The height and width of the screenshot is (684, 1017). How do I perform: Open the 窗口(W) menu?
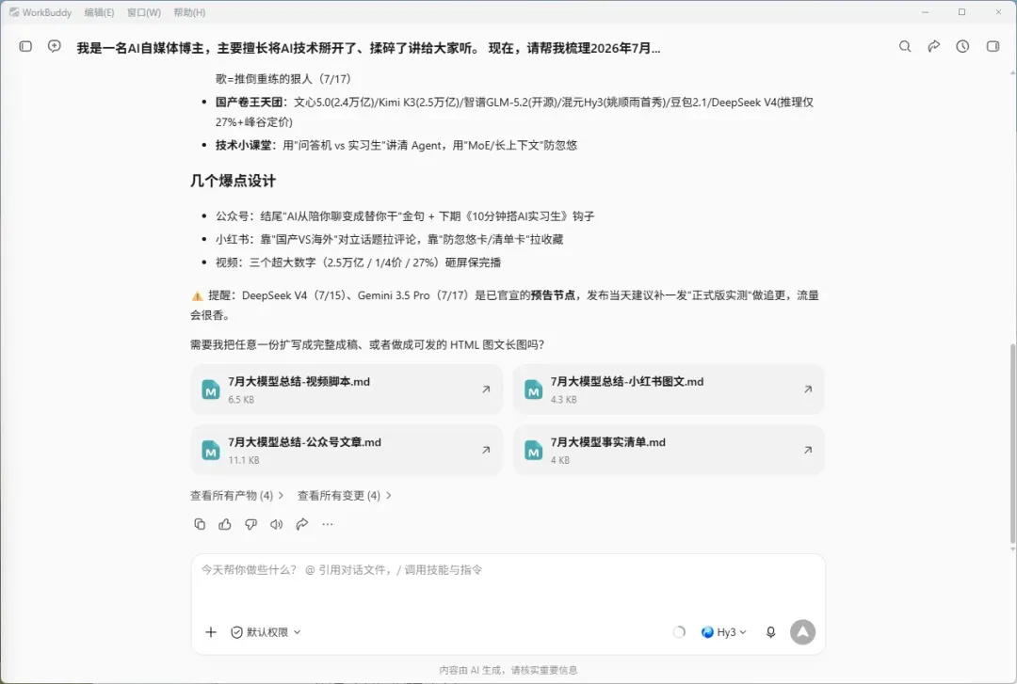pyautogui.click(x=144, y=12)
